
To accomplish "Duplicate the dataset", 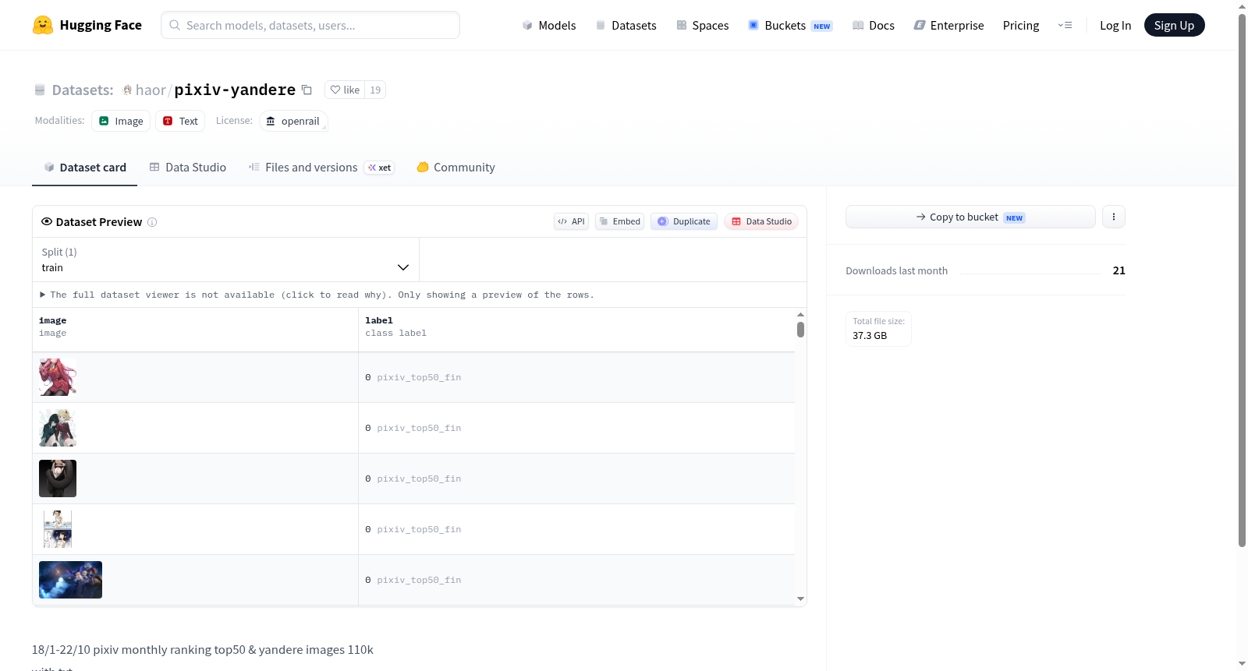I will click(x=684, y=221).
